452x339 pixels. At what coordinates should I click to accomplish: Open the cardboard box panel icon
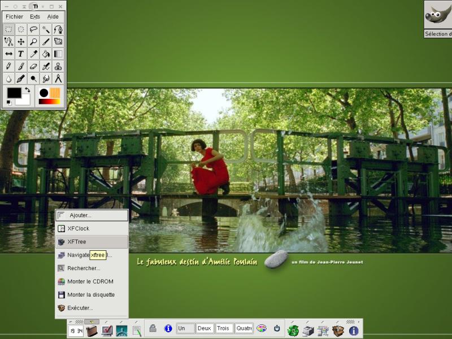pyautogui.click(x=338, y=331)
